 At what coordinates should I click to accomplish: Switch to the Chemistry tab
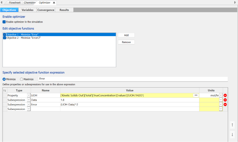[x=29, y=3]
